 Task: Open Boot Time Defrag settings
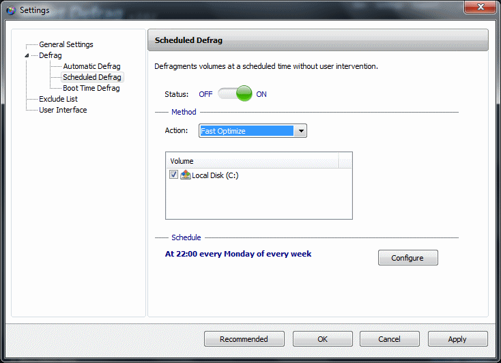pos(91,88)
